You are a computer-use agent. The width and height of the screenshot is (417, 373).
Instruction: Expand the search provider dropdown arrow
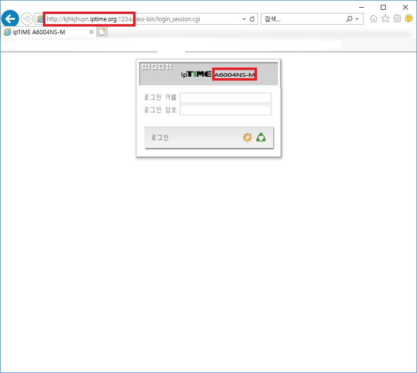click(357, 19)
